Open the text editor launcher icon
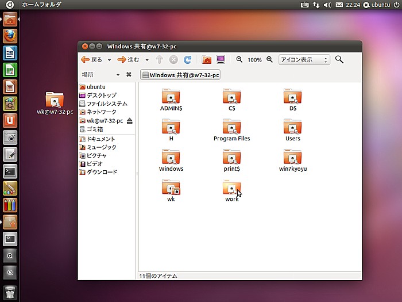This screenshot has width=402, height=302. [10, 154]
